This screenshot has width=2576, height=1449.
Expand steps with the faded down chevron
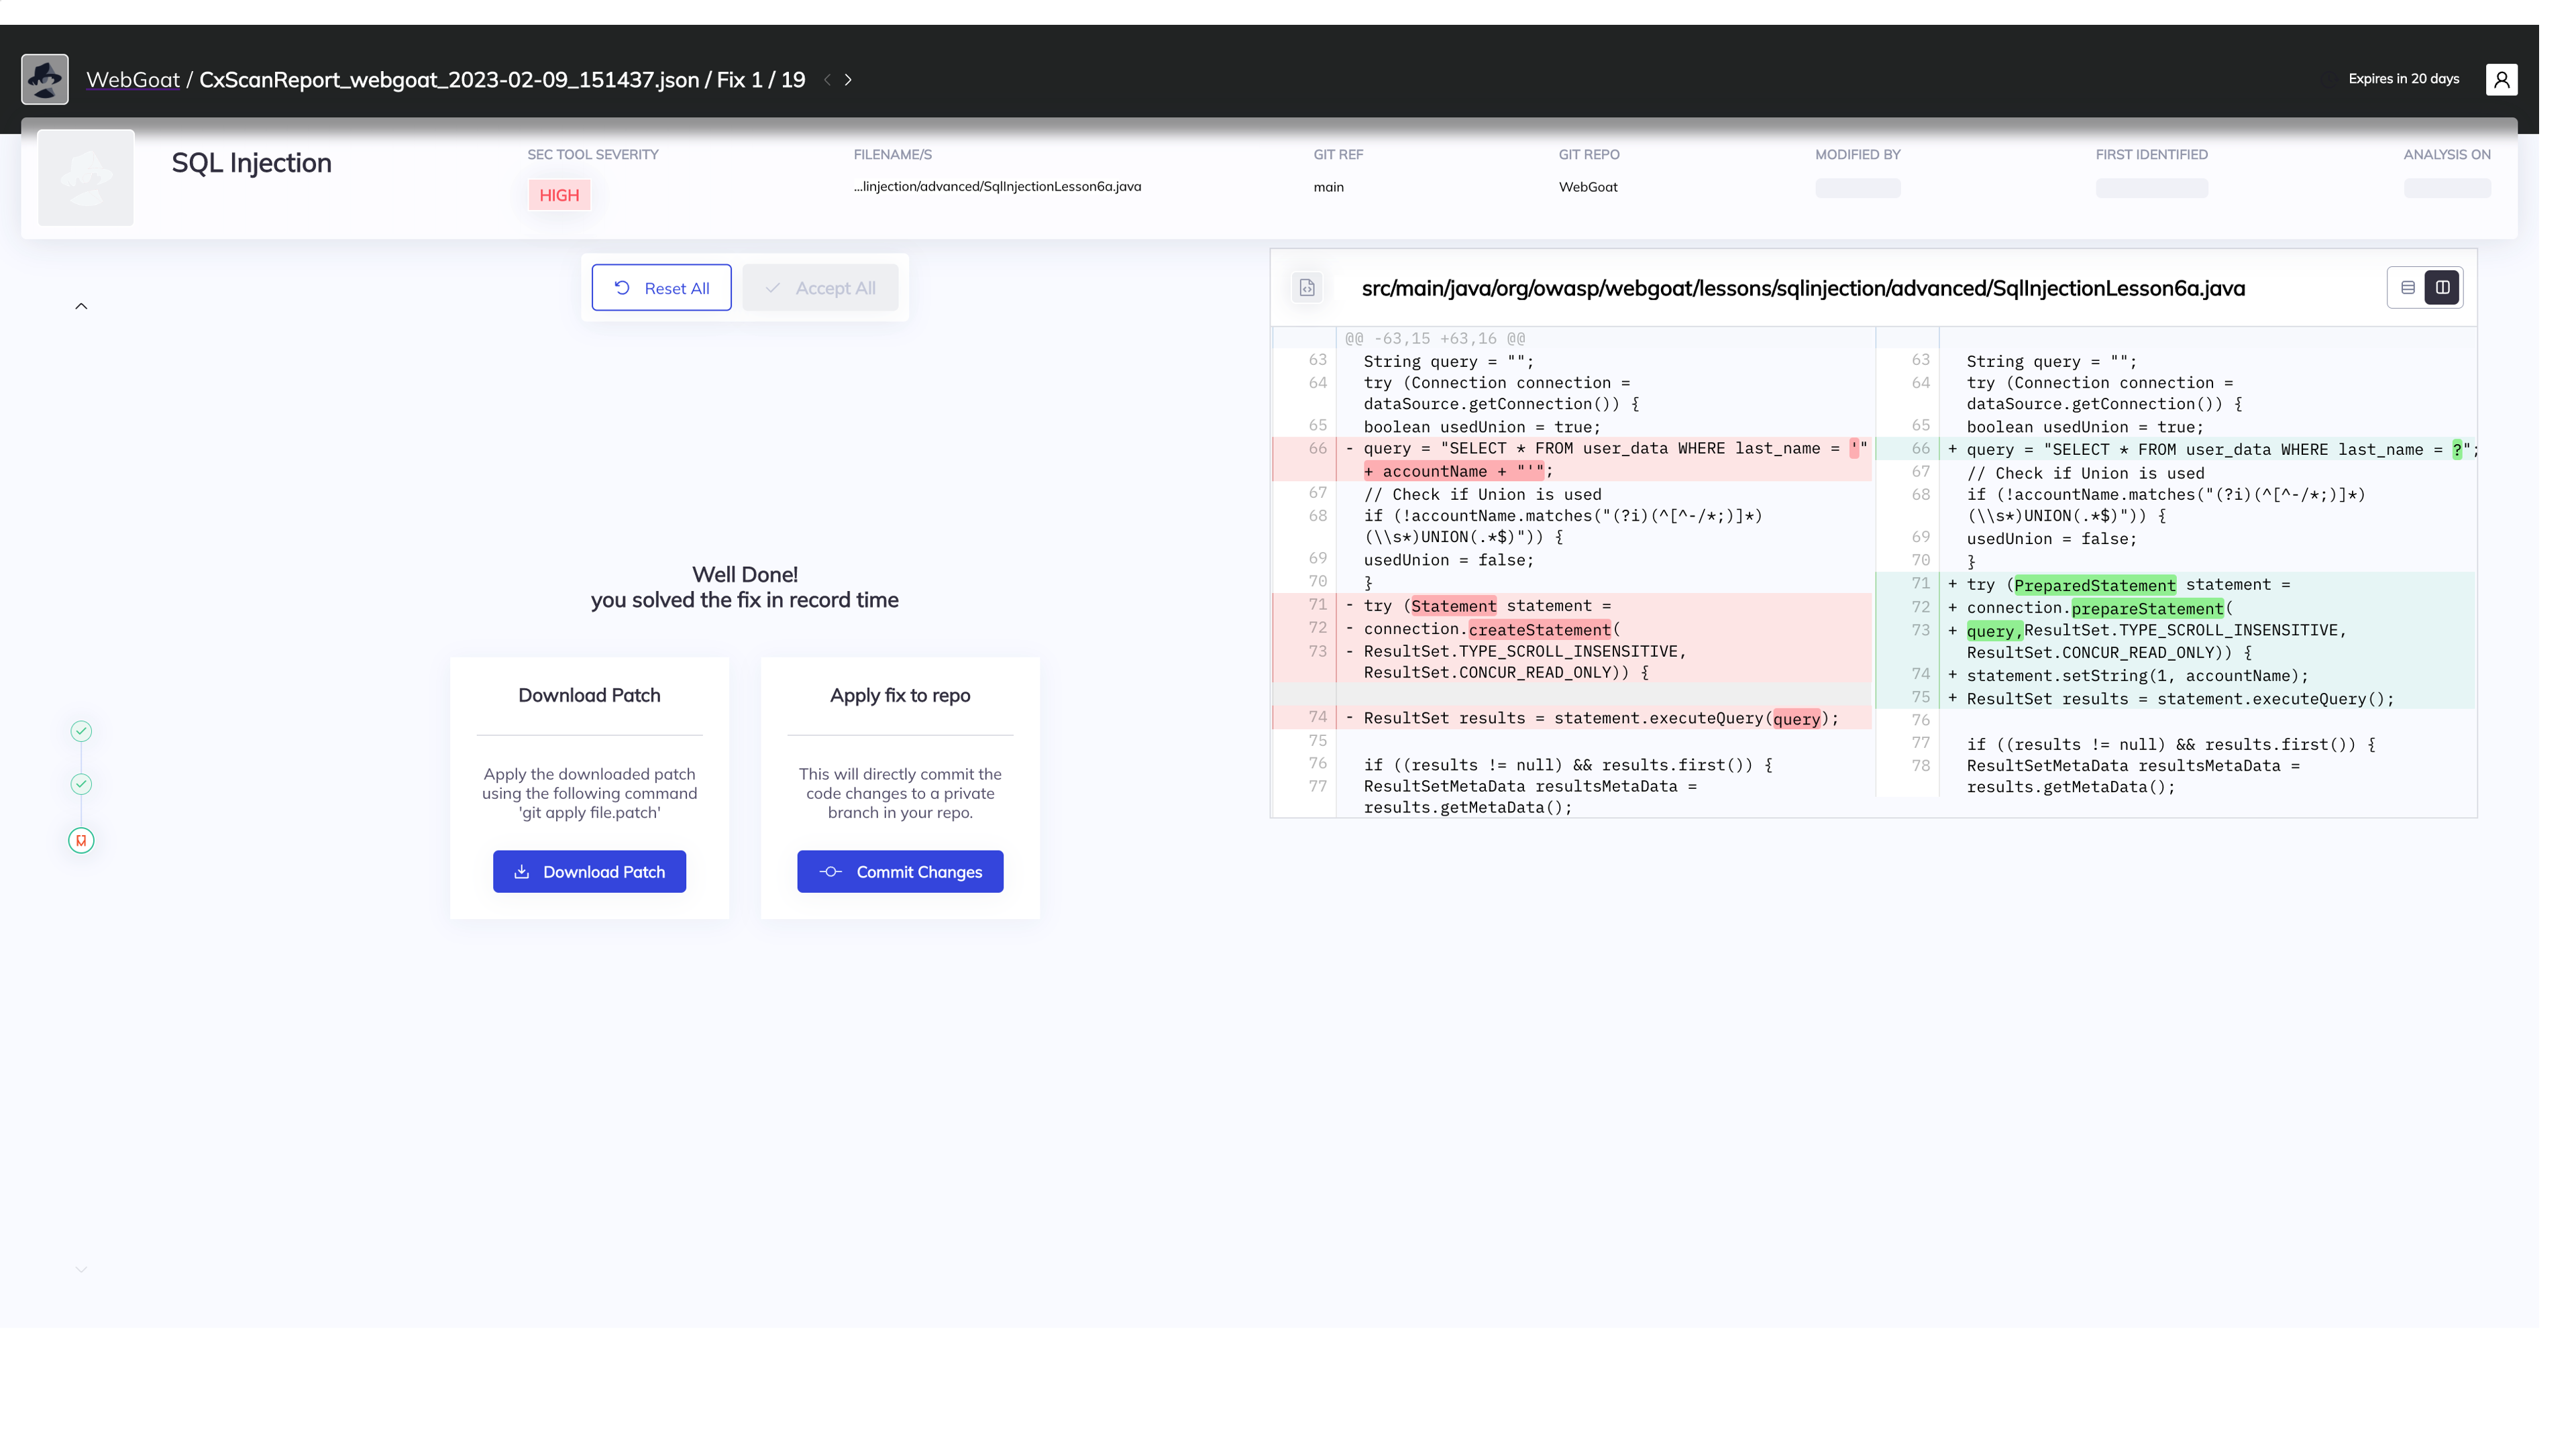[81, 1270]
